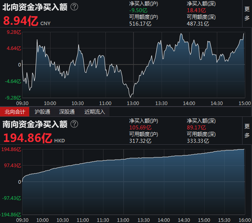Select the -9.28亿 axis label
The height and width of the screenshot is (223, 252).
(13, 98)
